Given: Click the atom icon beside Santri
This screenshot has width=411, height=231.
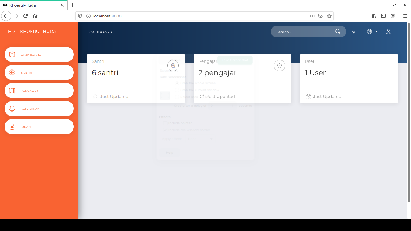Looking at the screenshot, I should point(12,72).
